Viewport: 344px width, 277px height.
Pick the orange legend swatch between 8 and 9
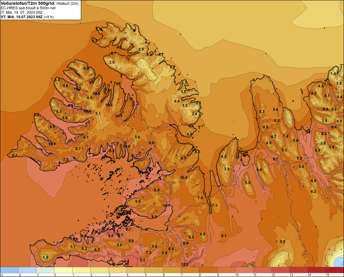(208, 270)
